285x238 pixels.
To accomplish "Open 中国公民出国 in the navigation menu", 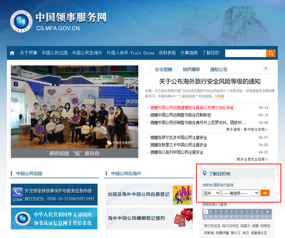I will pos(55,53).
